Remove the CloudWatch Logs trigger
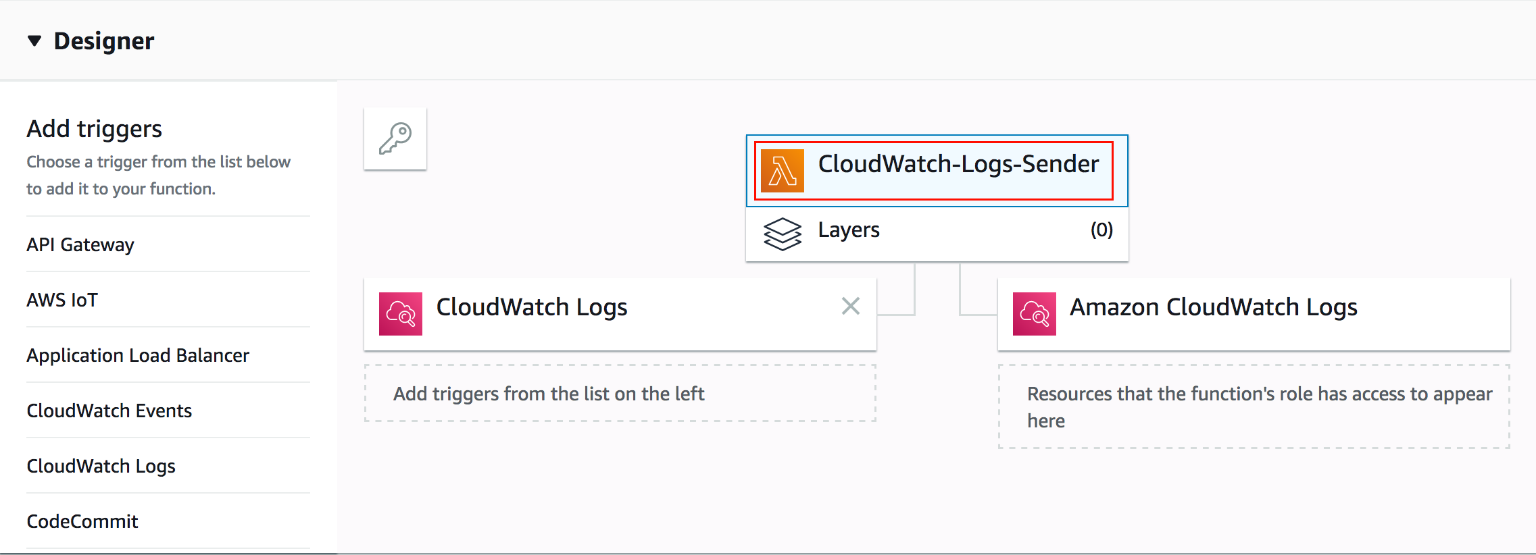The height and width of the screenshot is (555, 1536). (850, 307)
